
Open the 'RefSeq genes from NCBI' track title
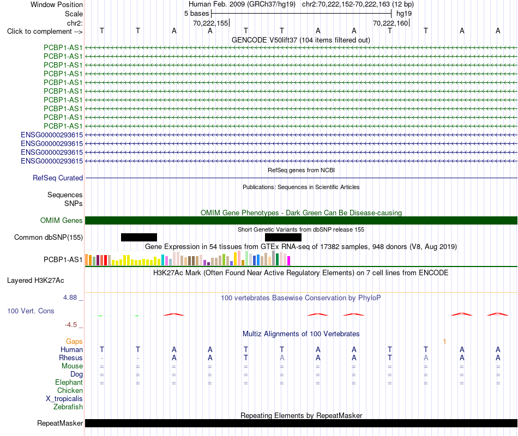[301, 170]
